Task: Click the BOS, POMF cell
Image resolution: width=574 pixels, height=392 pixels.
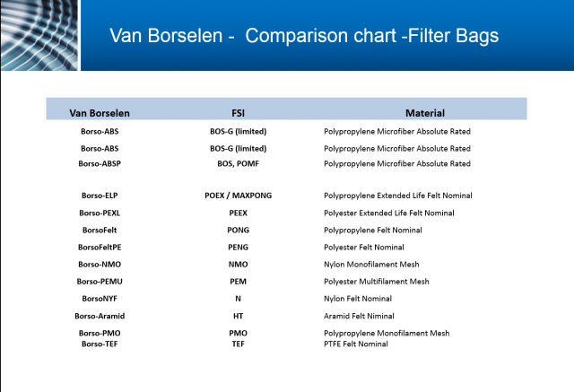Action: pos(238,163)
